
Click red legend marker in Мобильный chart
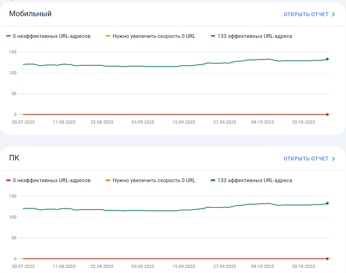click(x=8, y=36)
